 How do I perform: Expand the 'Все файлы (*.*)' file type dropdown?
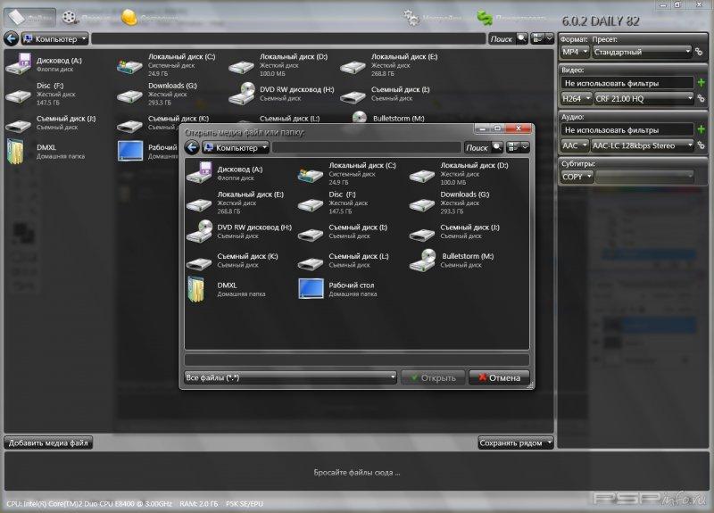[289, 377]
